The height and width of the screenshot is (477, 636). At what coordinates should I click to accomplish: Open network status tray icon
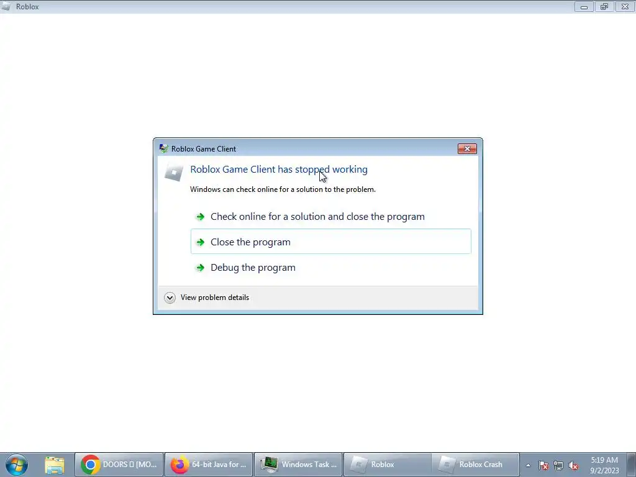pyautogui.click(x=558, y=465)
